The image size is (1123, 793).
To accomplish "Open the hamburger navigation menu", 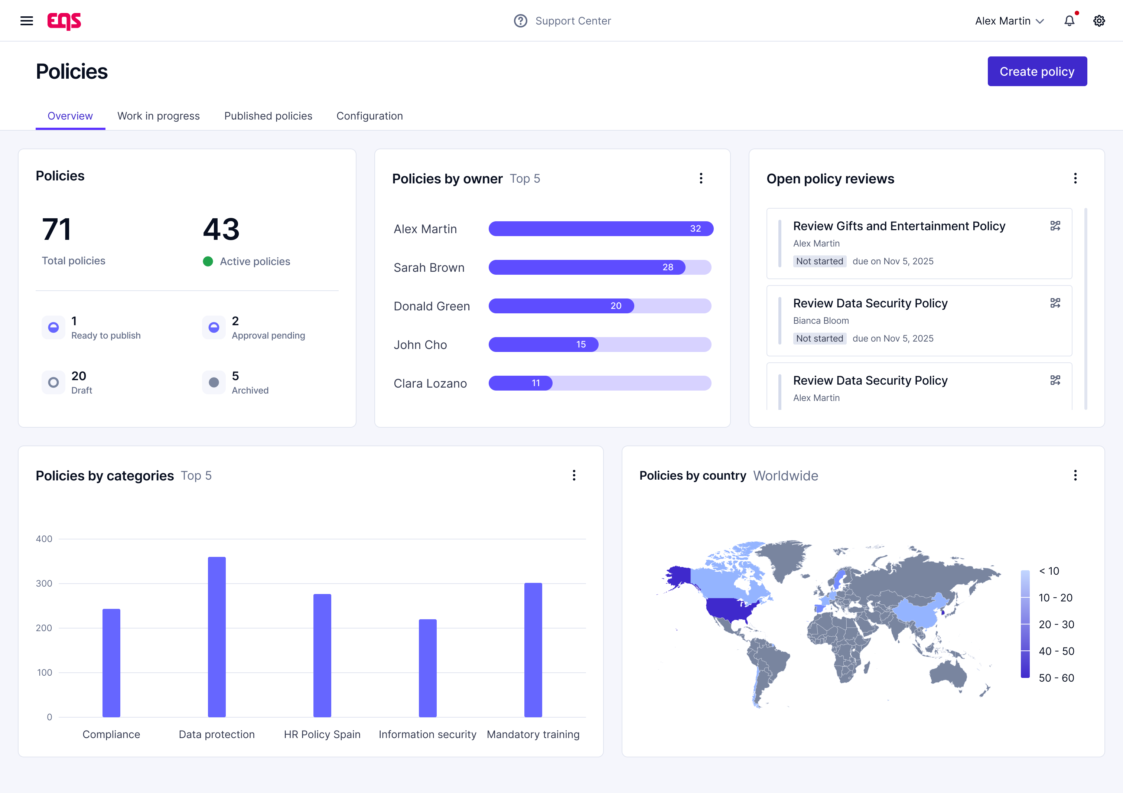I will 27,20.
